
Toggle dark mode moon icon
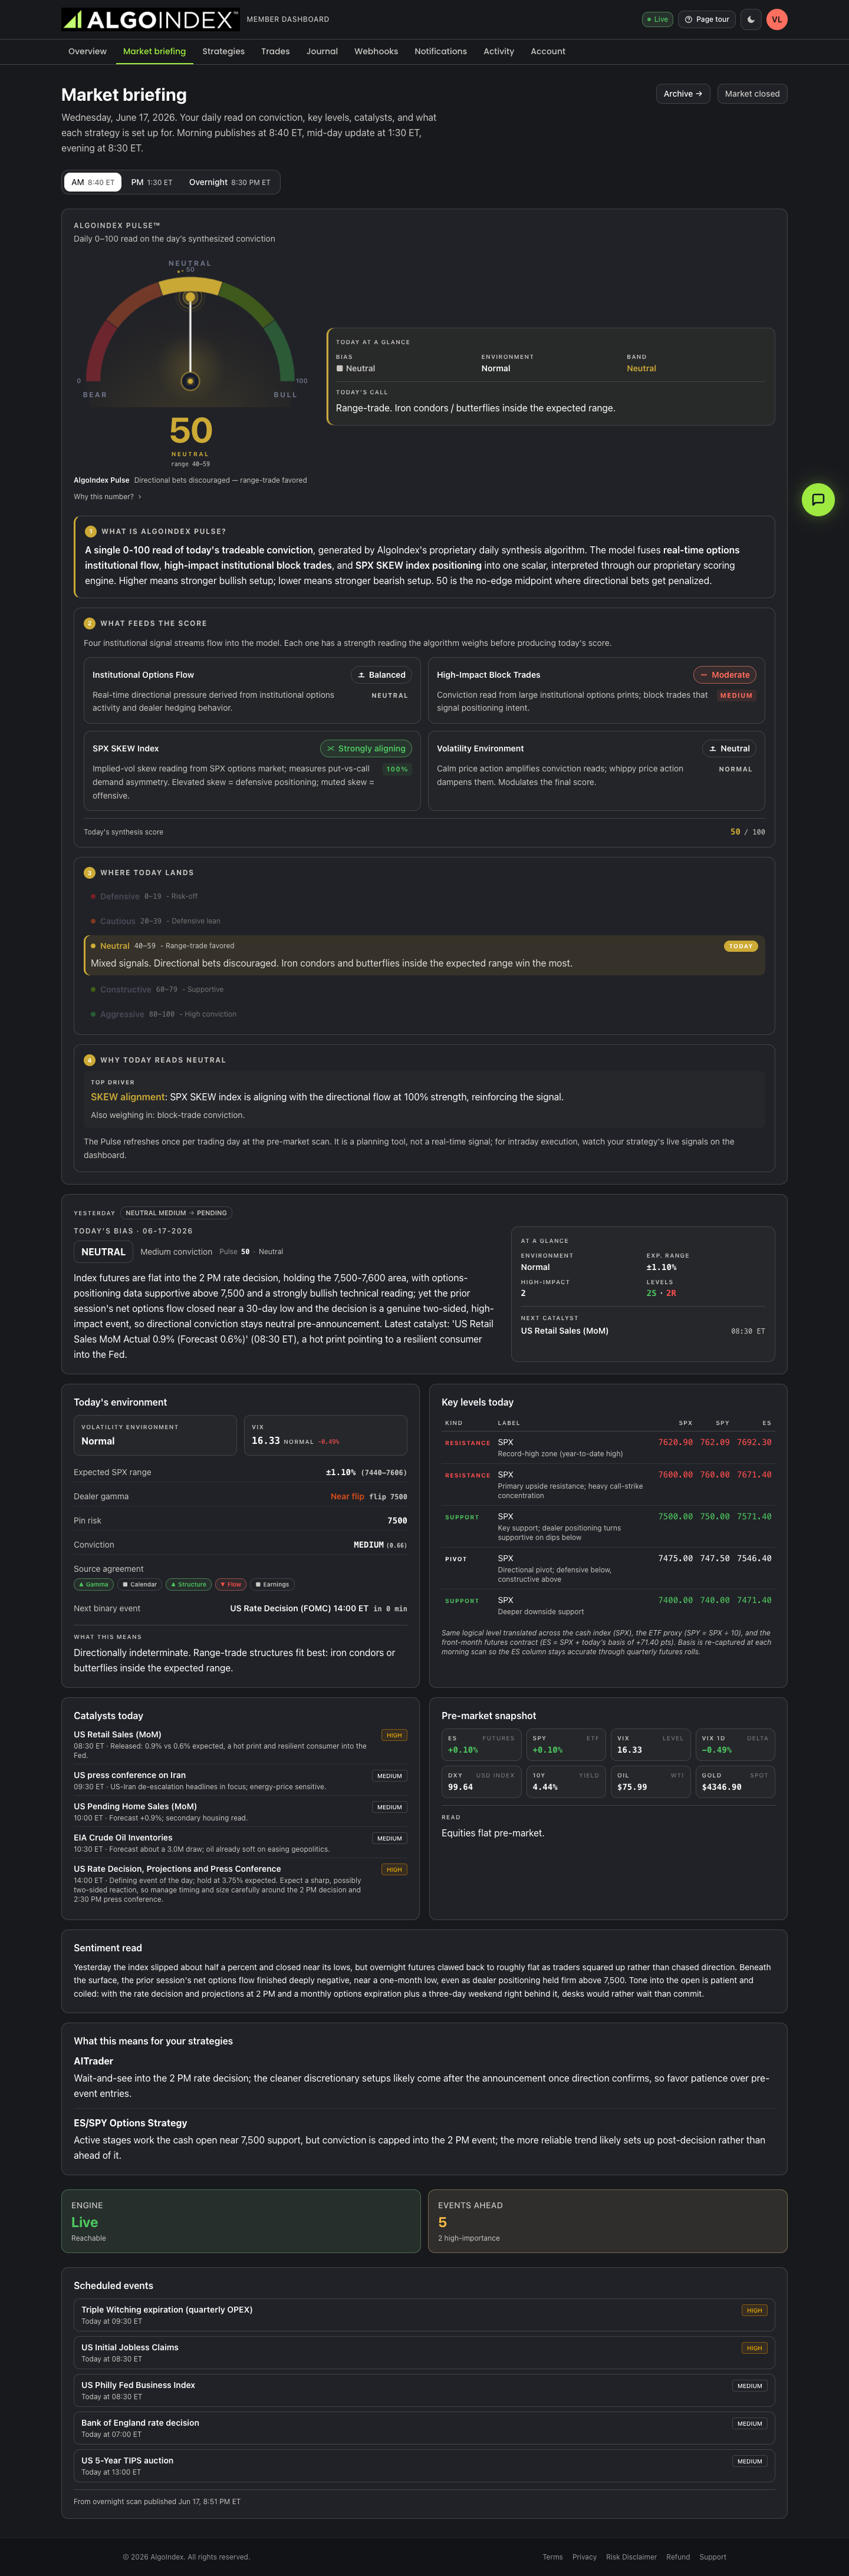point(751,19)
